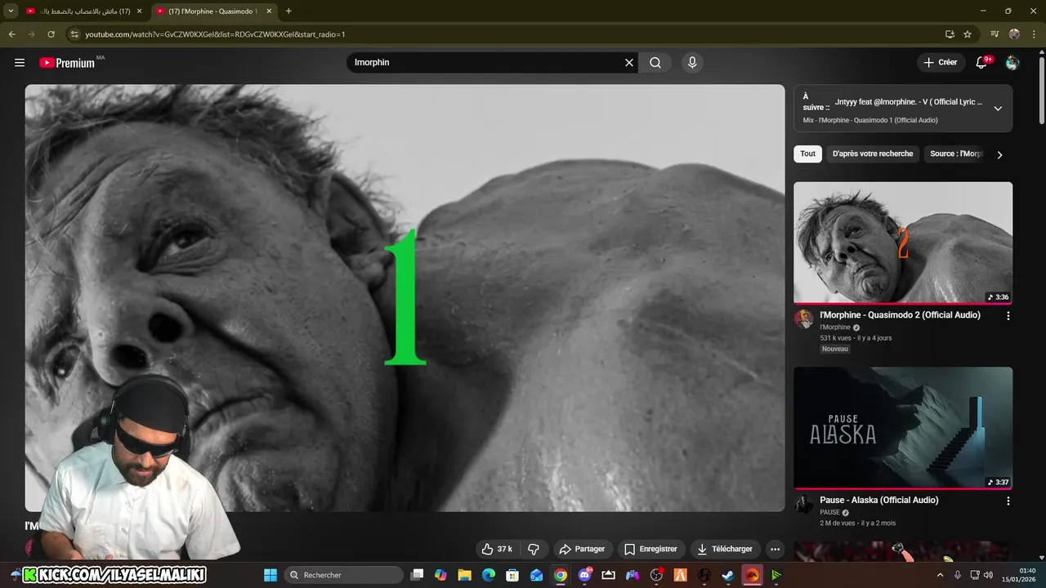Open Discord taskbar icon
1046x588 pixels.
click(584, 575)
